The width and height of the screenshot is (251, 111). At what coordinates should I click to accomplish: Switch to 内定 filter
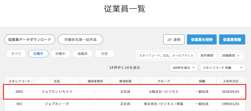[x=104, y=54]
